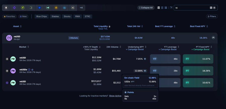Switch to plain list view icon
Image resolution: width=226 pixels, height=109 pixels.
point(162,8)
